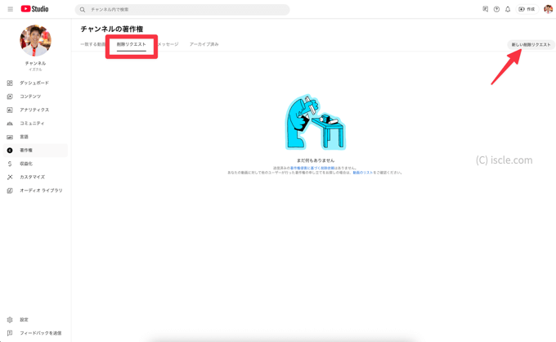The image size is (556, 342).
Task: Open the notifications bell icon
Action: click(508, 9)
